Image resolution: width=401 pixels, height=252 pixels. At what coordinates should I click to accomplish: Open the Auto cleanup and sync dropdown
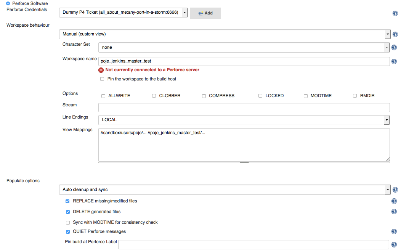pyautogui.click(x=225, y=189)
